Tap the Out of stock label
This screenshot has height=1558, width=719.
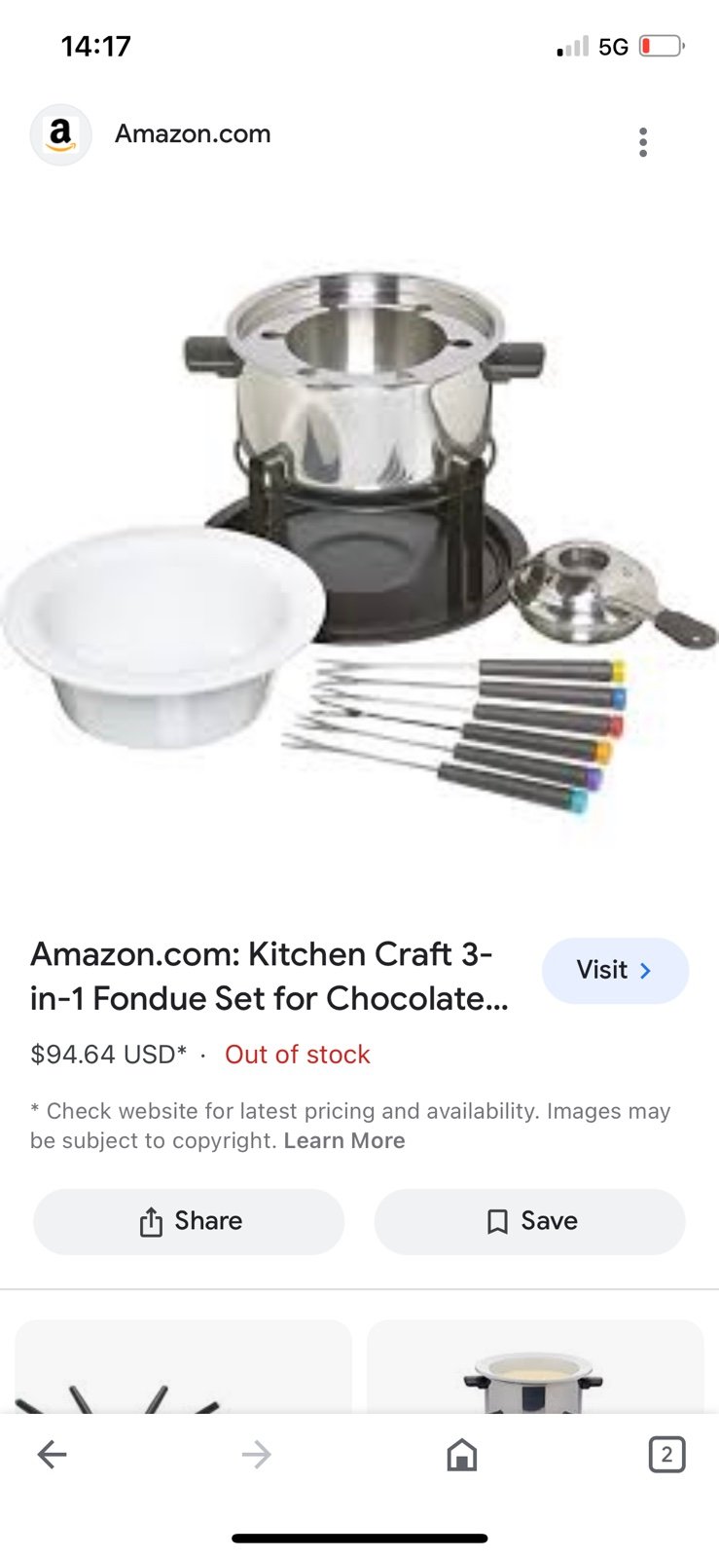pyautogui.click(x=298, y=1055)
